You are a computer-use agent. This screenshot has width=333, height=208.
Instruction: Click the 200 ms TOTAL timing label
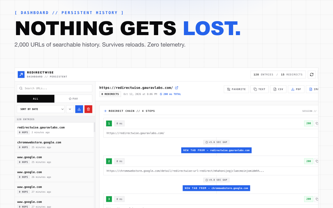(x=170, y=94)
